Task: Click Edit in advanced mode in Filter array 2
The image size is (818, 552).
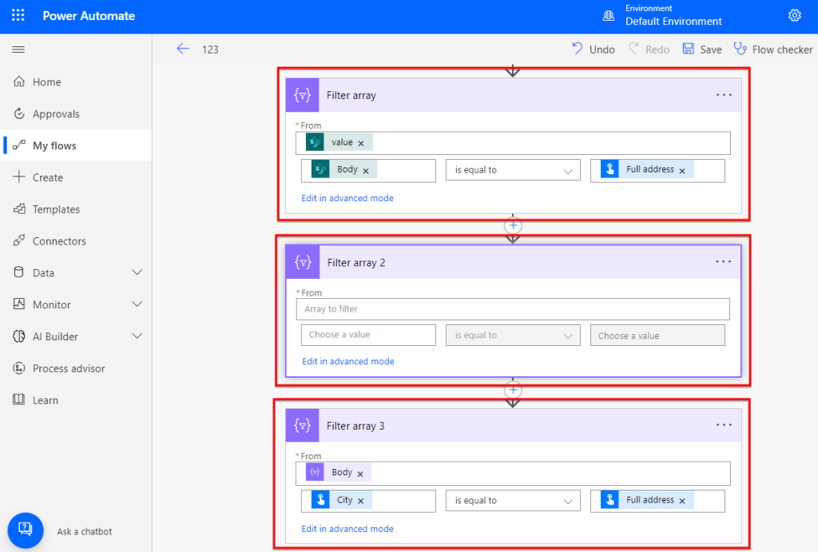Action: tap(348, 362)
